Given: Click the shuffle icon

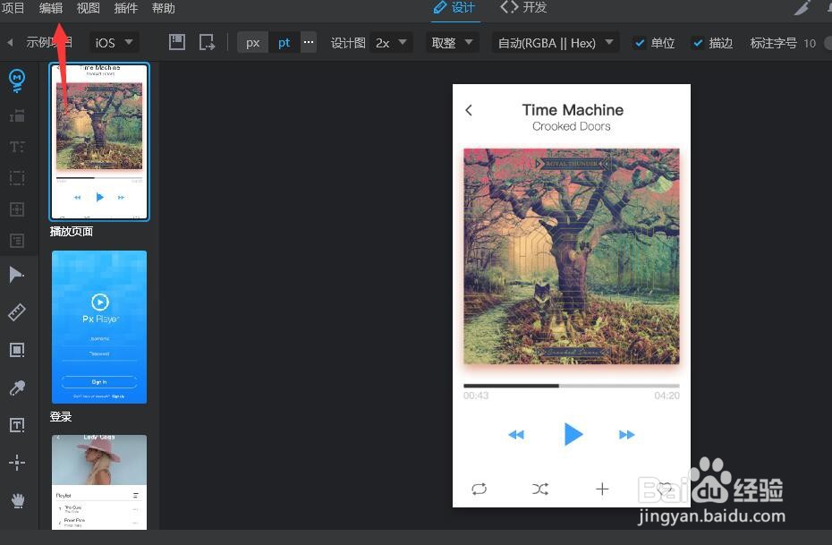Looking at the screenshot, I should click(x=540, y=489).
